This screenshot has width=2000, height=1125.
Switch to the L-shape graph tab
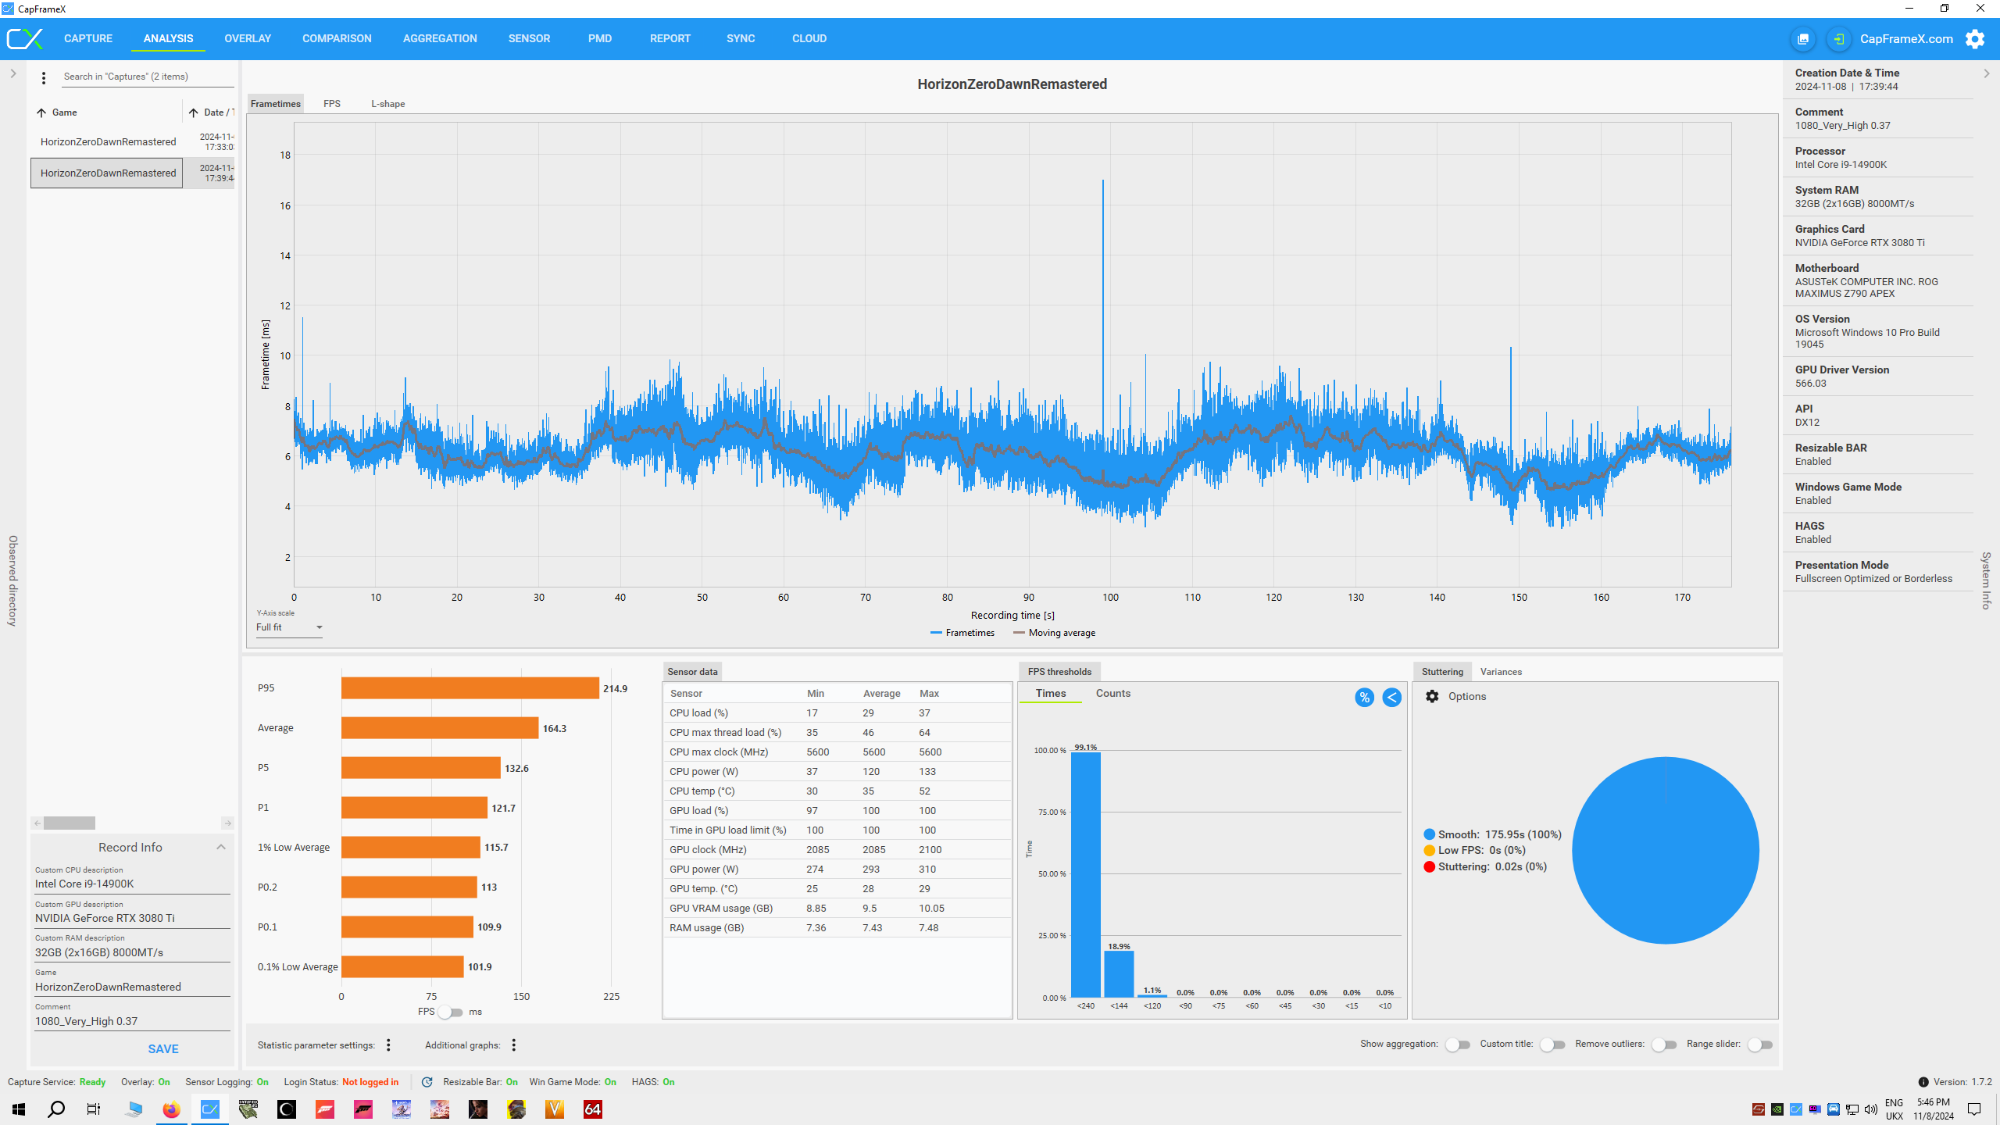pos(387,104)
